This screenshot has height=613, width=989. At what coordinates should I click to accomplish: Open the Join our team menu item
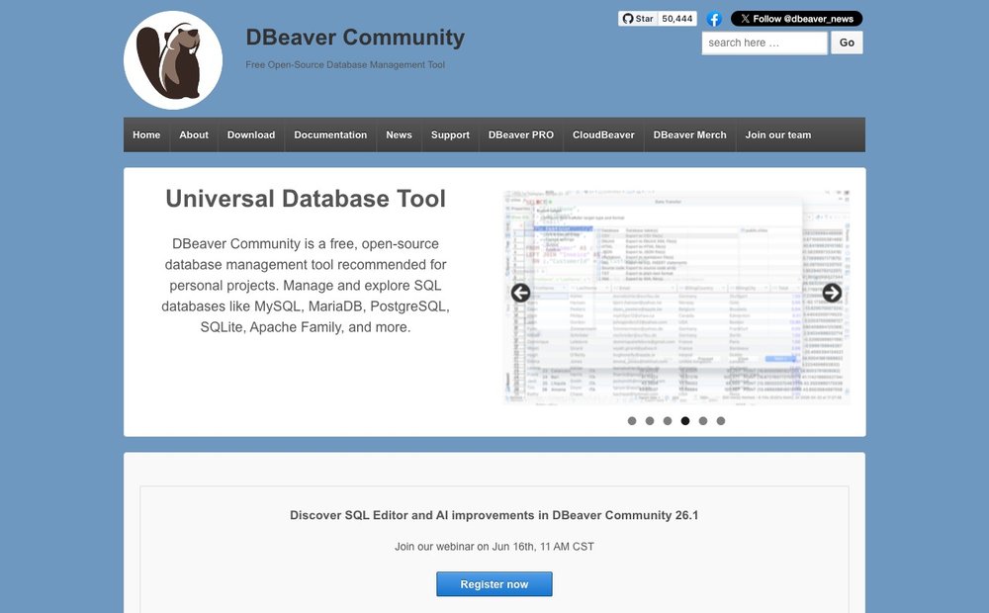[778, 135]
